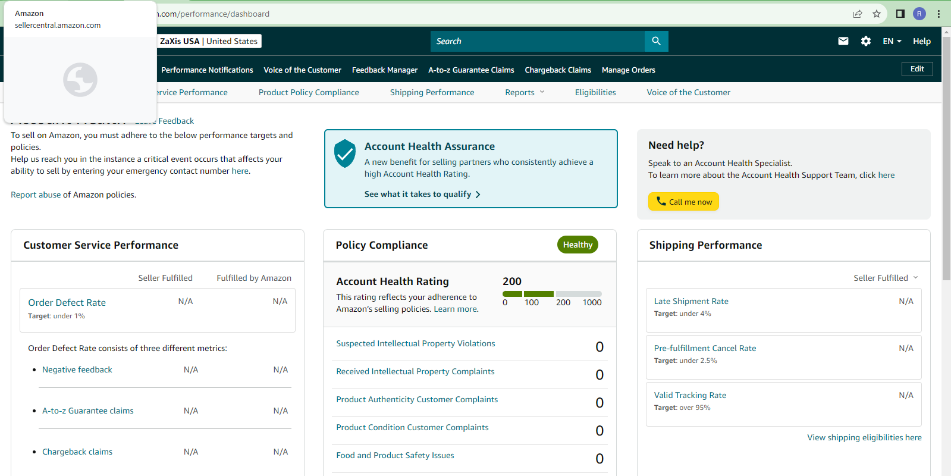This screenshot has height=476, width=951.
Task: Click the Amazon tab preview globe thumbnail
Action: coord(80,79)
